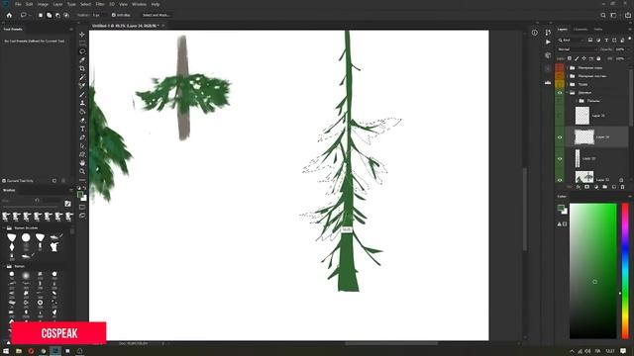Select the Zoom tool

click(x=82, y=171)
